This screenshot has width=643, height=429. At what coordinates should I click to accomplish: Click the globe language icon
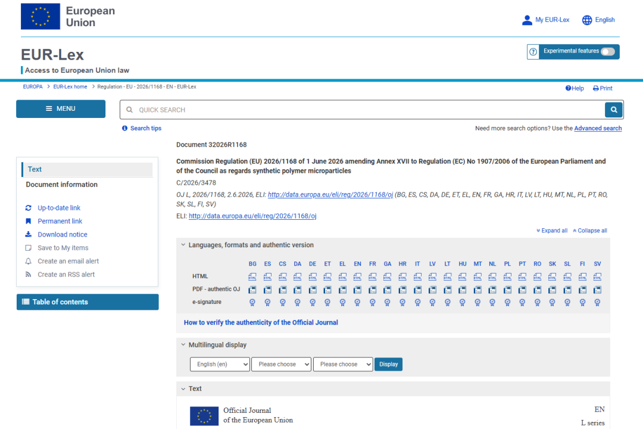tap(587, 20)
